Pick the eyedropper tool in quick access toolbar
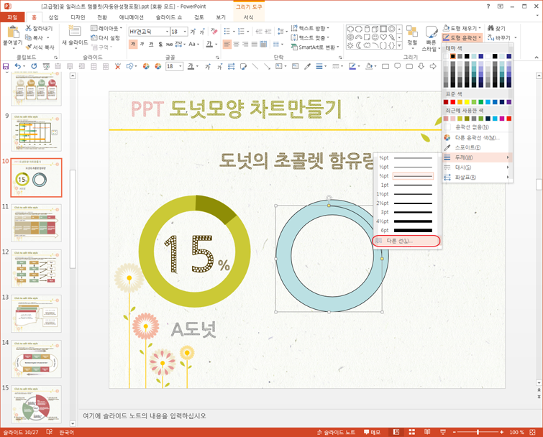The width and height of the screenshot is (543, 437). point(307,66)
